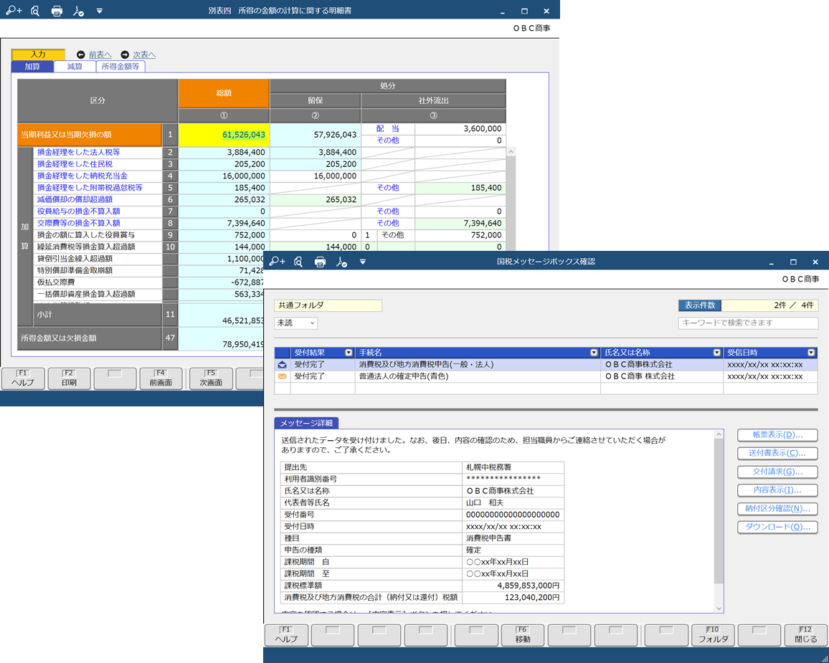Switch to the 所得金額等 tab

point(120,67)
